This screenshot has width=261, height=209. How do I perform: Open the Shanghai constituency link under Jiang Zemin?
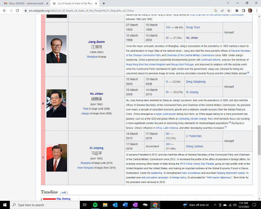(x=92, y=57)
